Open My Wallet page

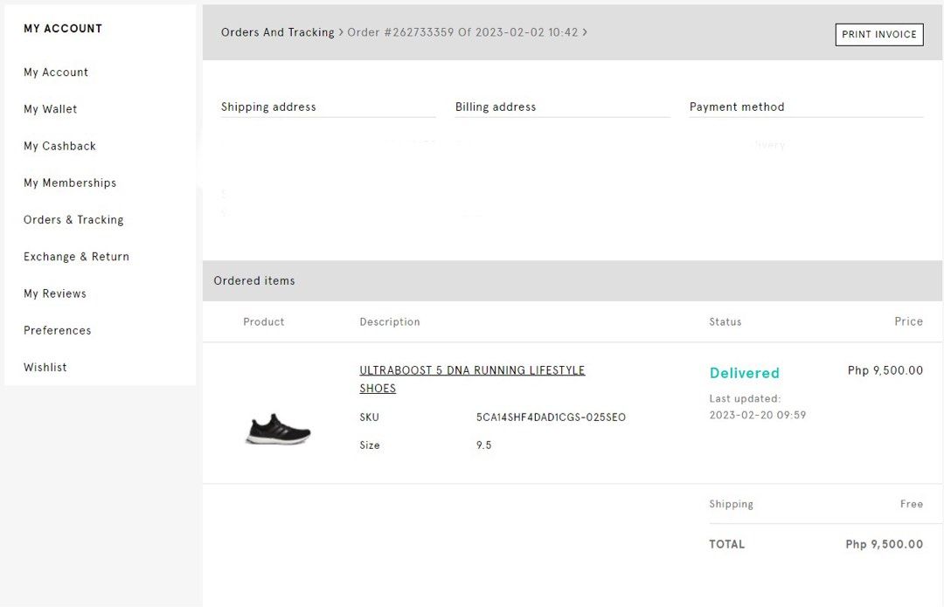click(51, 109)
